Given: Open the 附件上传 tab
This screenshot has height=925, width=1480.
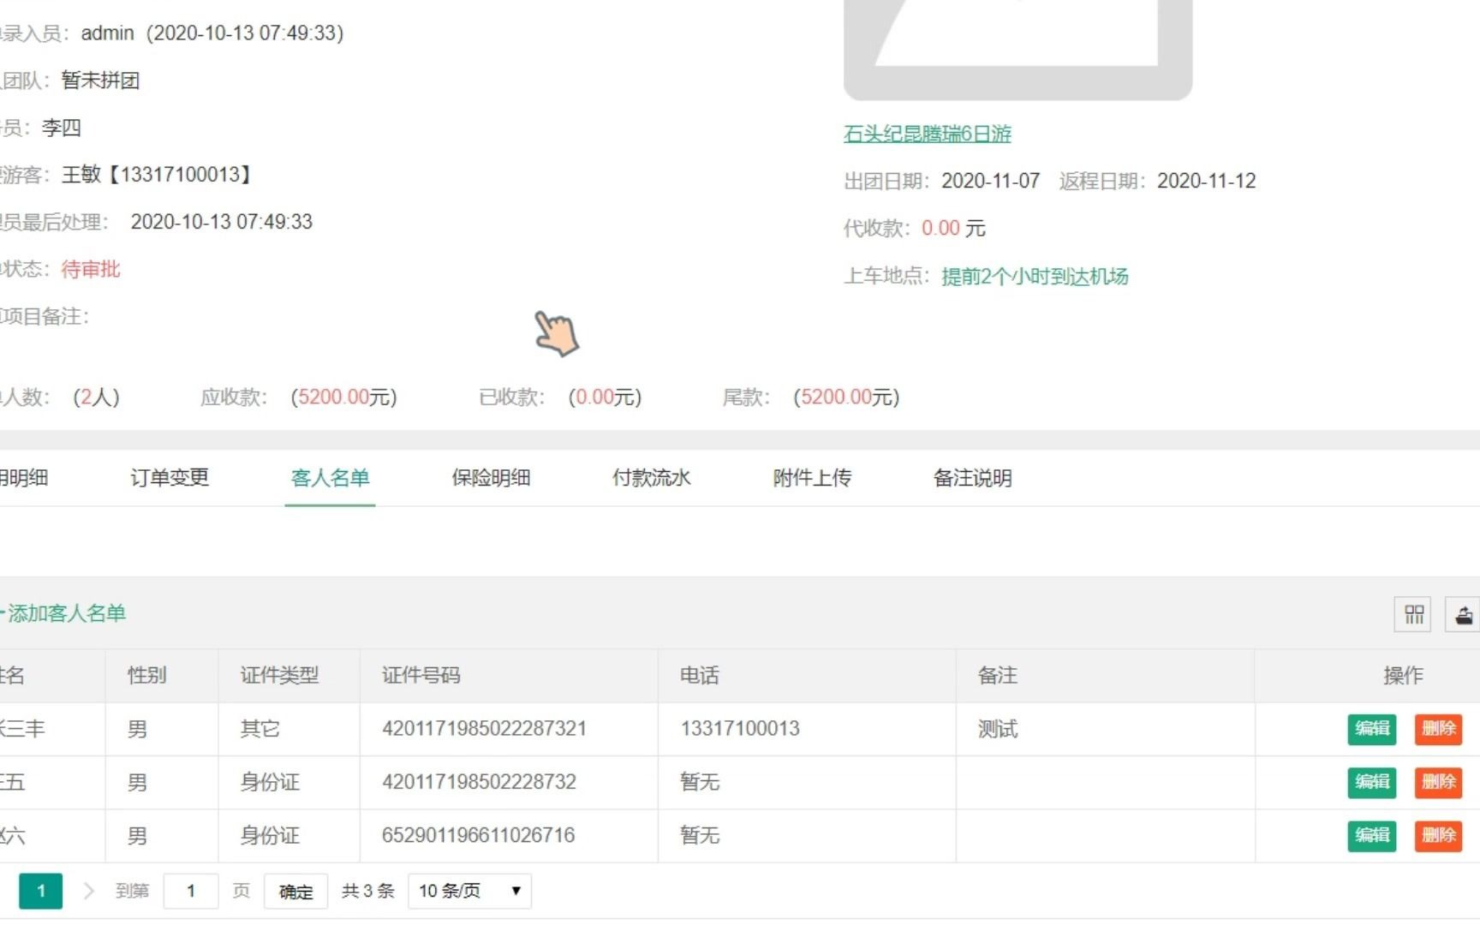Looking at the screenshot, I should coord(811,478).
